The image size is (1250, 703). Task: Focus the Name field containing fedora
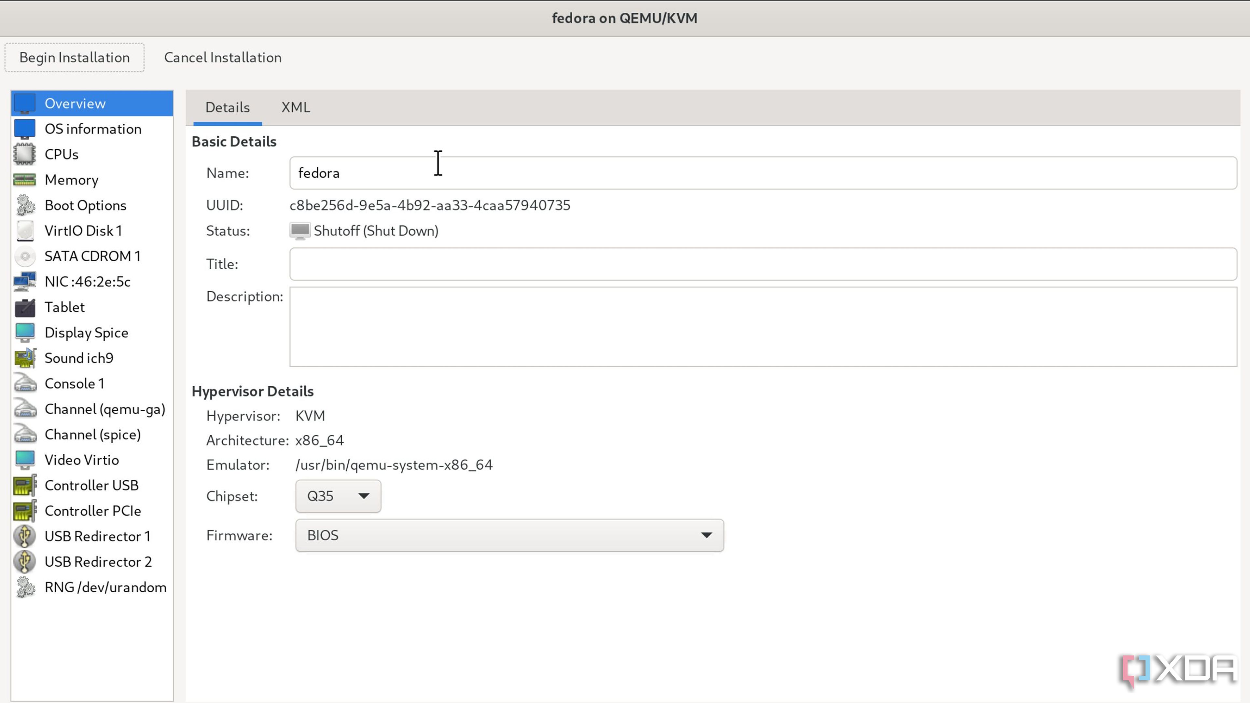coord(763,173)
